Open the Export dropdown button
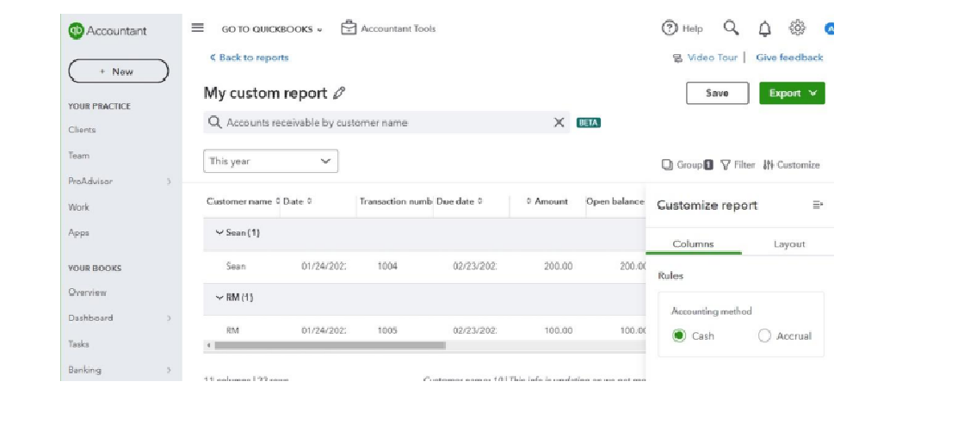964x431 pixels. point(792,93)
